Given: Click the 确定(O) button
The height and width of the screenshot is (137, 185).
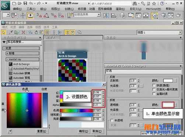Looking at the screenshot, I should coord(84,131).
